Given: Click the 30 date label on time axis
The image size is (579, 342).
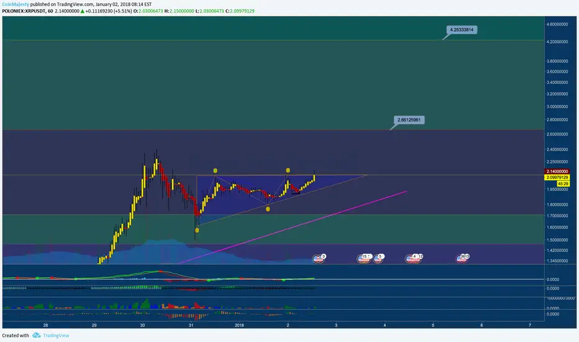Looking at the screenshot, I should pos(142,325).
